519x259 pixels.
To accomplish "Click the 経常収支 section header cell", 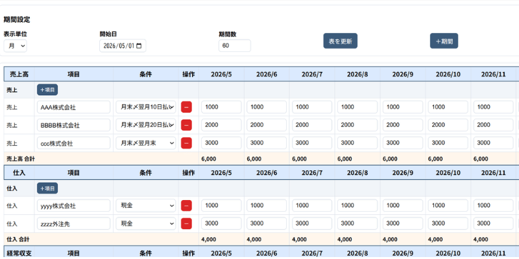I will [x=19, y=253].
